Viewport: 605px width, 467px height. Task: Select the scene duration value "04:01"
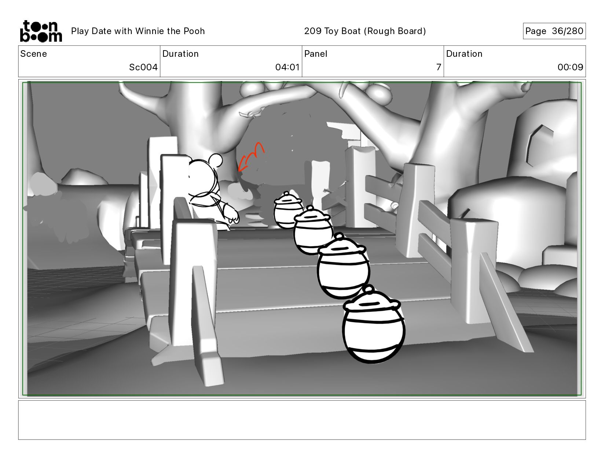[x=287, y=67]
